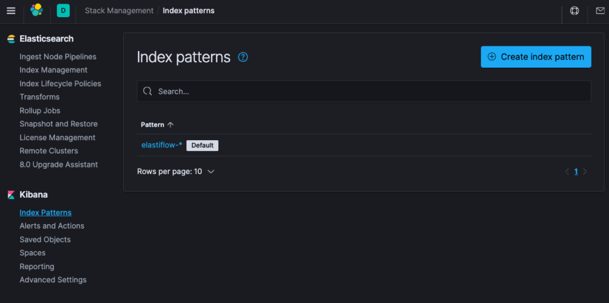Expand Rows per page dropdown

pyautogui.click(x=175, y=172)
